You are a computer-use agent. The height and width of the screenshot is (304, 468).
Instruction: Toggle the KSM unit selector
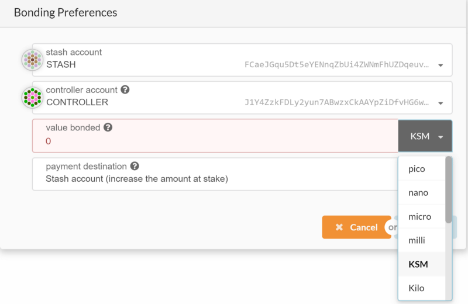coord(425,136)
